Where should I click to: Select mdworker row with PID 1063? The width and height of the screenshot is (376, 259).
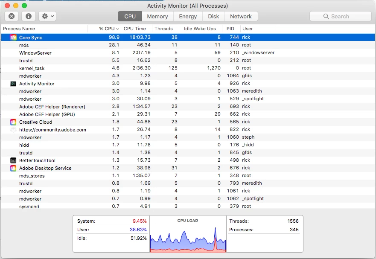[188, 91]
